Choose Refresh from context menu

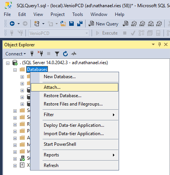75,166
